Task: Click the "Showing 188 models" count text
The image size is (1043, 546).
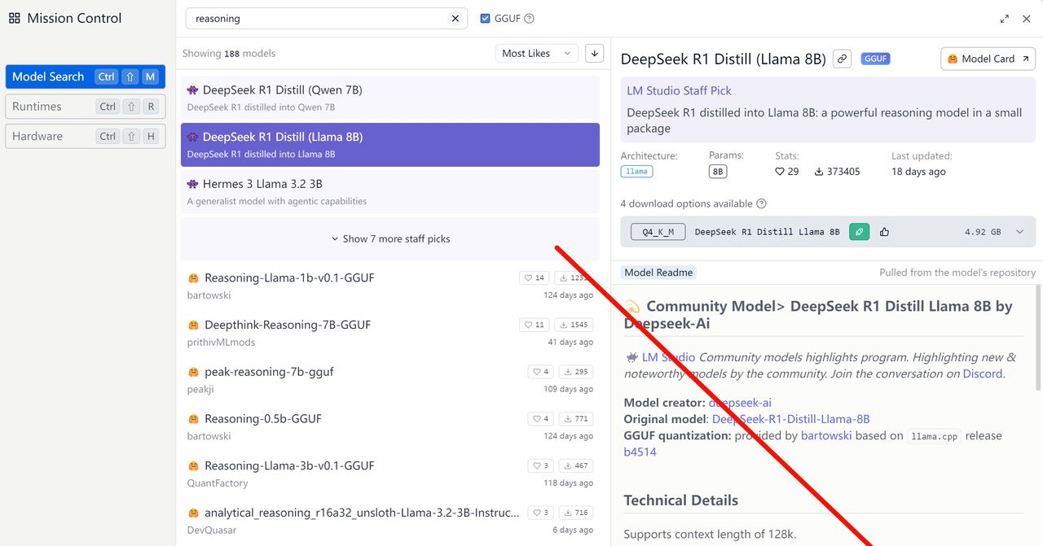Action: tap(229, 54)
